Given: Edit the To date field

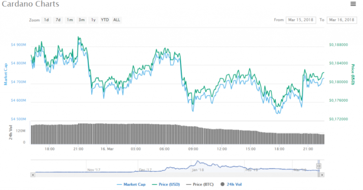Looking at the screenshot, I should pyautogui.click(x=342, y=20).
